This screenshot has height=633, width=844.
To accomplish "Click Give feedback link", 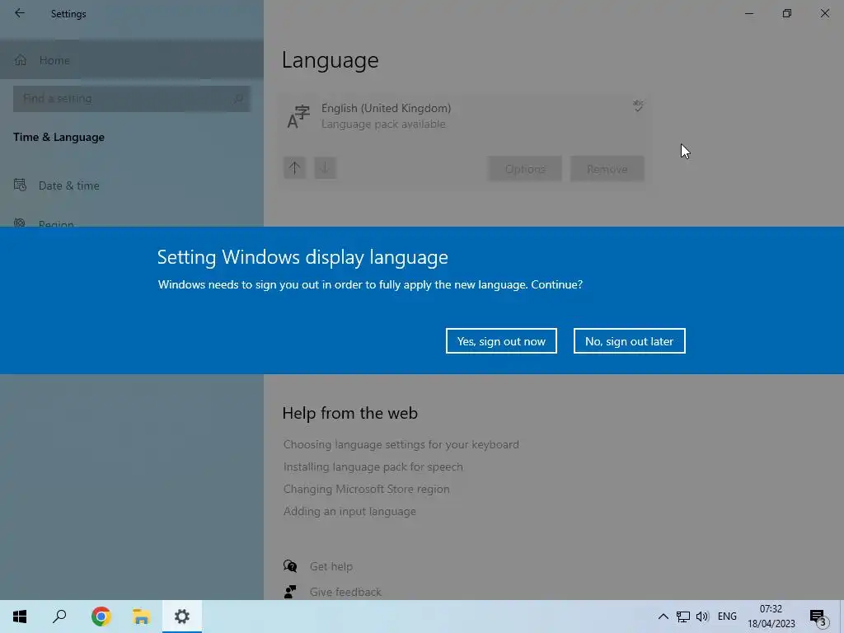I will 345,592.
